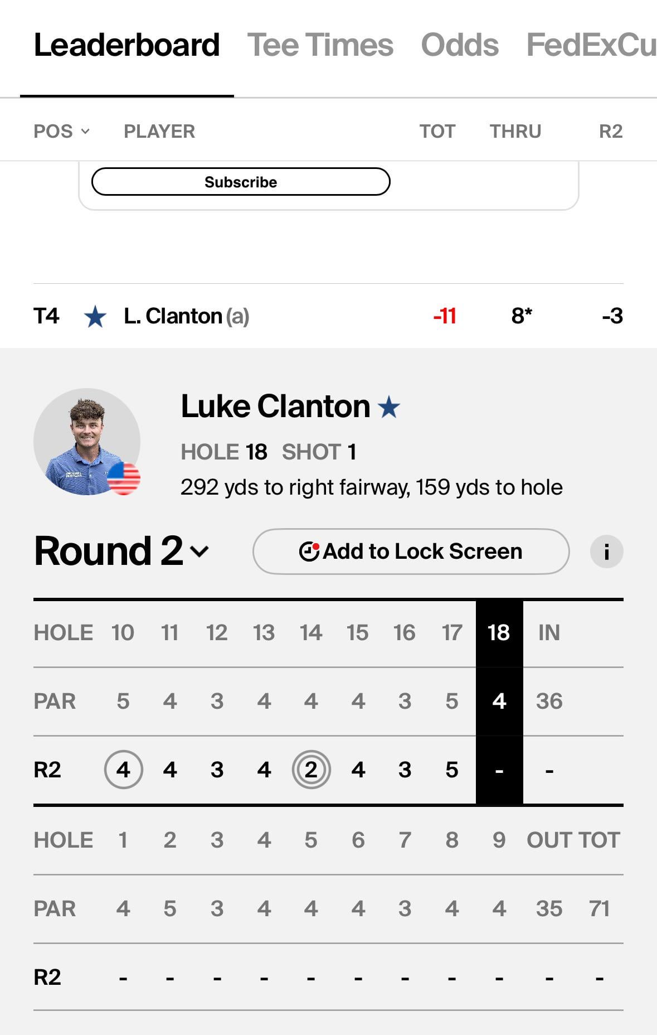Collapse the L. Clanton leaderboard row
Viewport: 657px width, 1035px height.
[328, 316]
